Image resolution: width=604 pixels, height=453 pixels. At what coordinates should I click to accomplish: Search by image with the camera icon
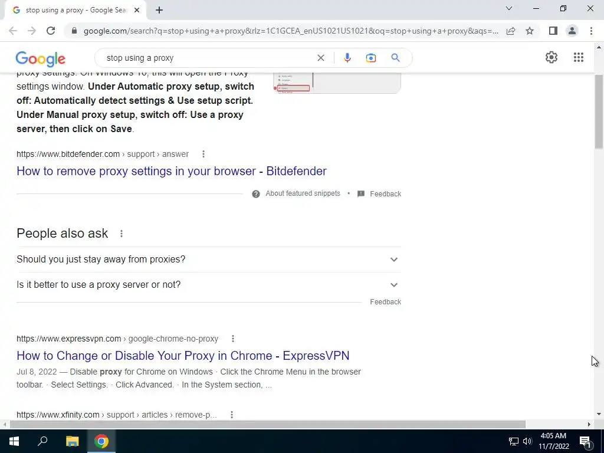tap(370, 58)
